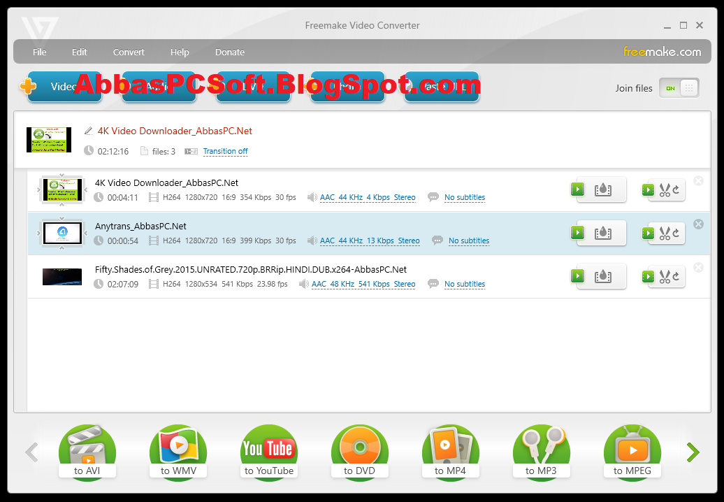Open audio settings AAC 44 KHz 4 Kbps
The height and width of the screenshot is (502, 724).
tap(368, 197)
